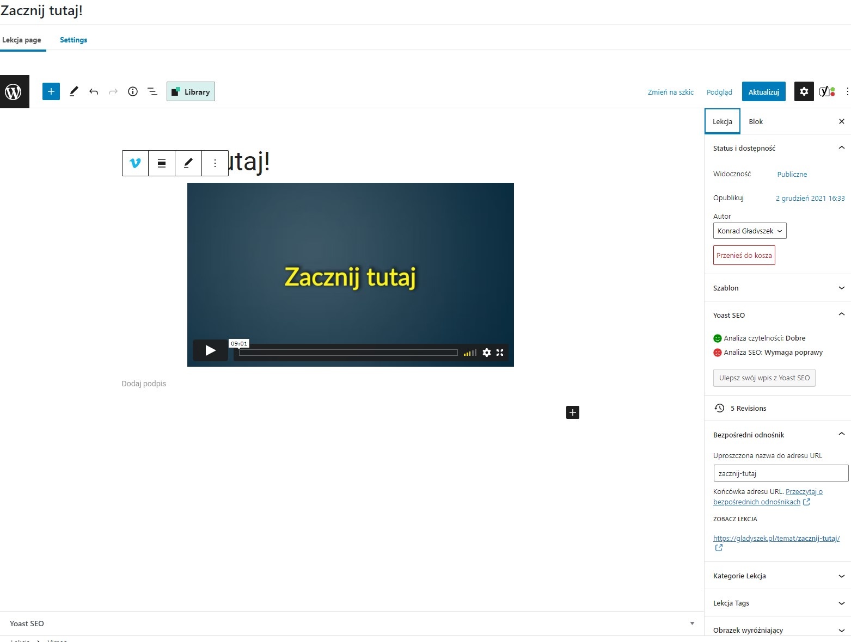Add a new block with black plus

573,412
